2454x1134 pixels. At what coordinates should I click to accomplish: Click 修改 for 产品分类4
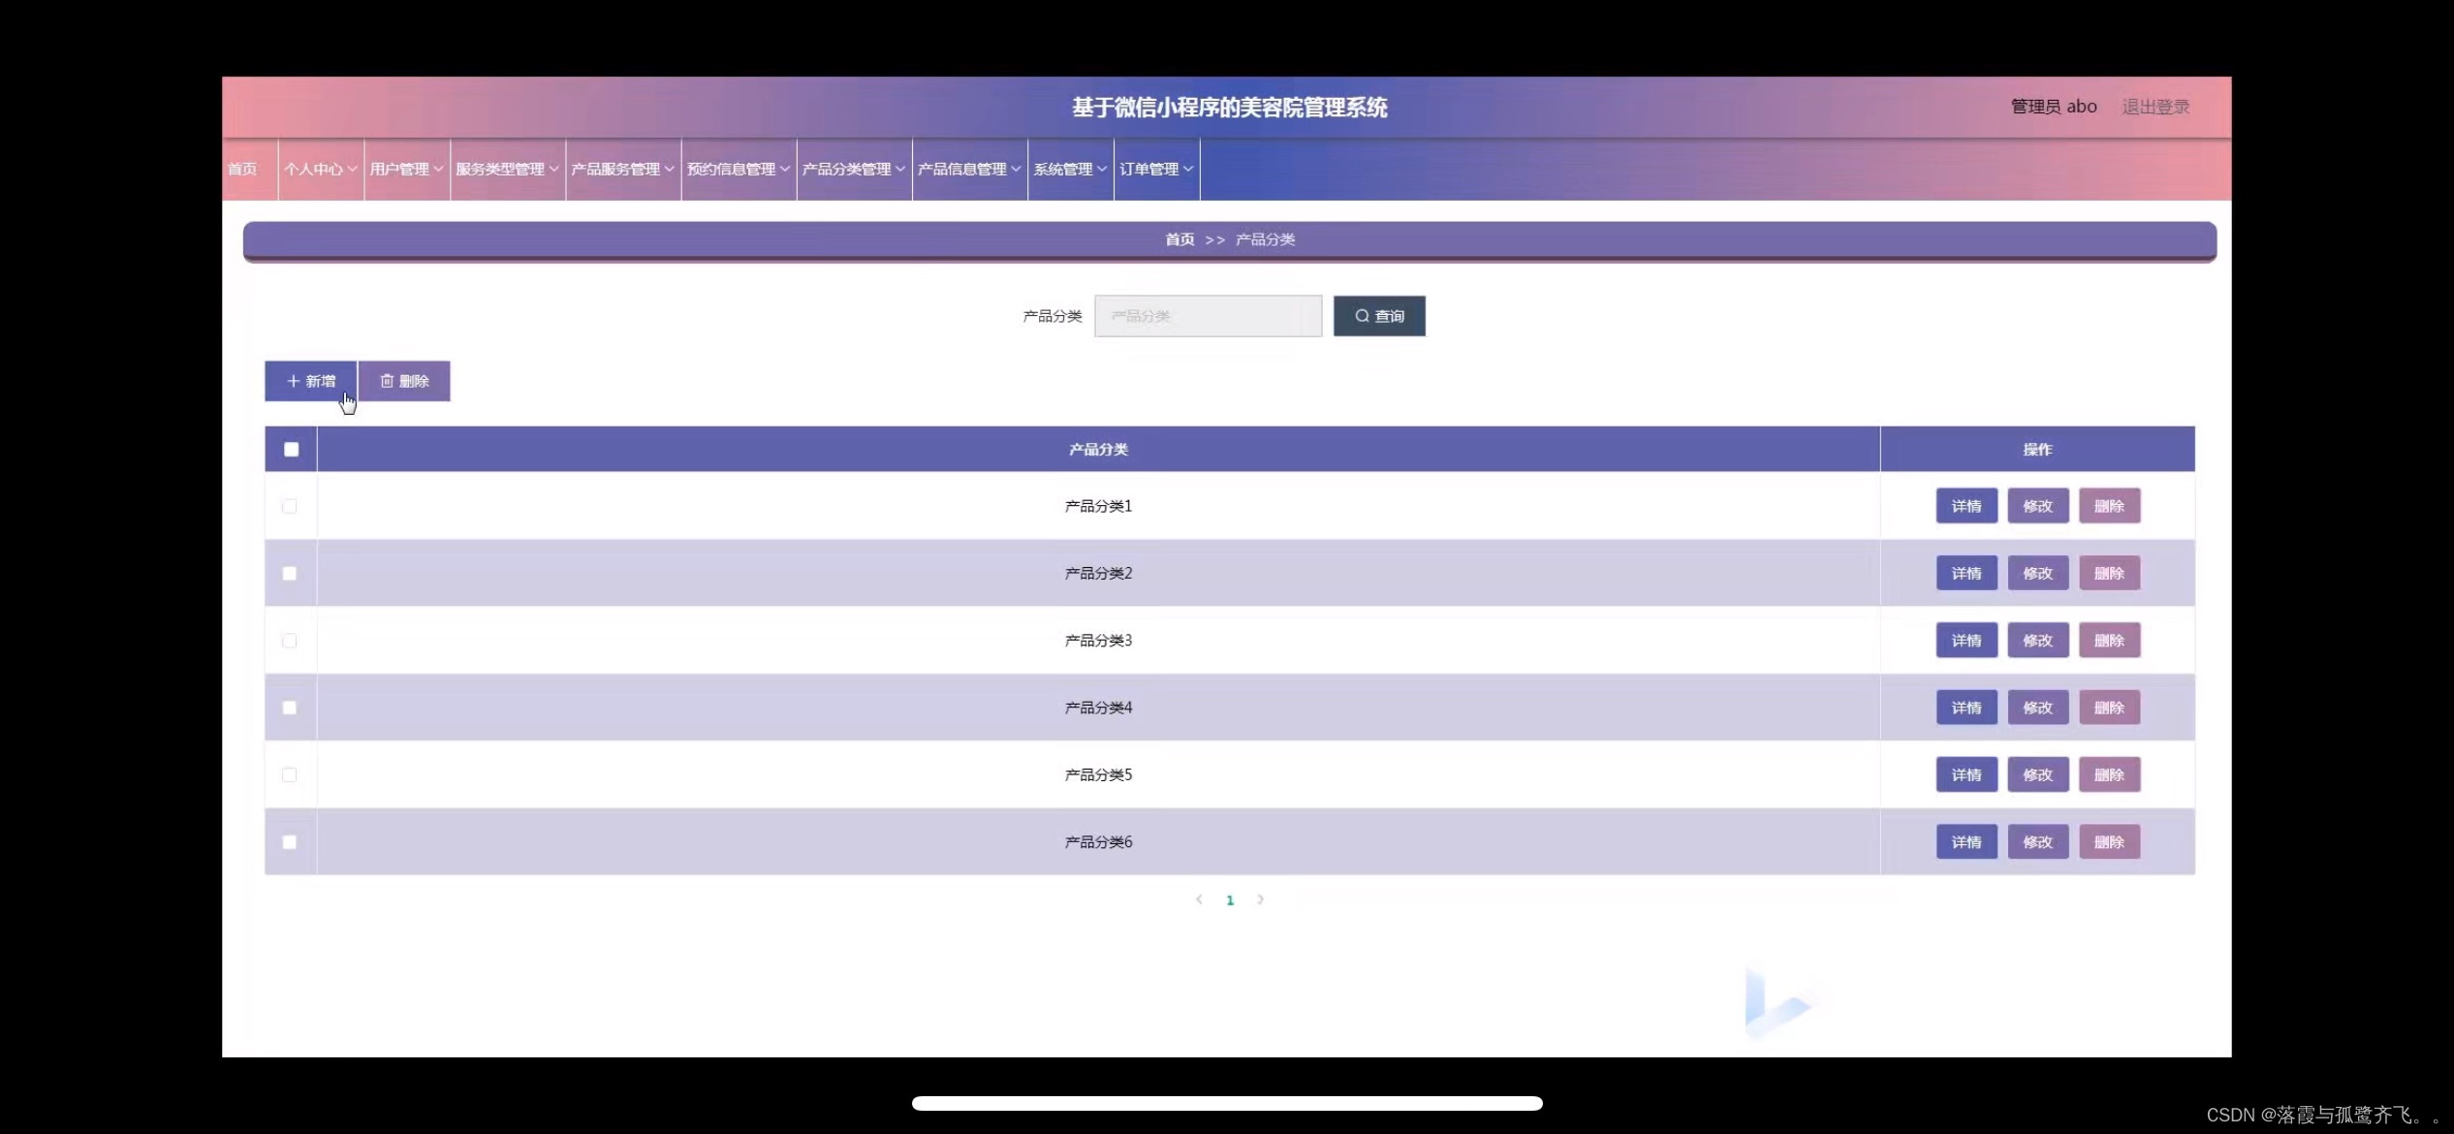(x=2038, y=708)
